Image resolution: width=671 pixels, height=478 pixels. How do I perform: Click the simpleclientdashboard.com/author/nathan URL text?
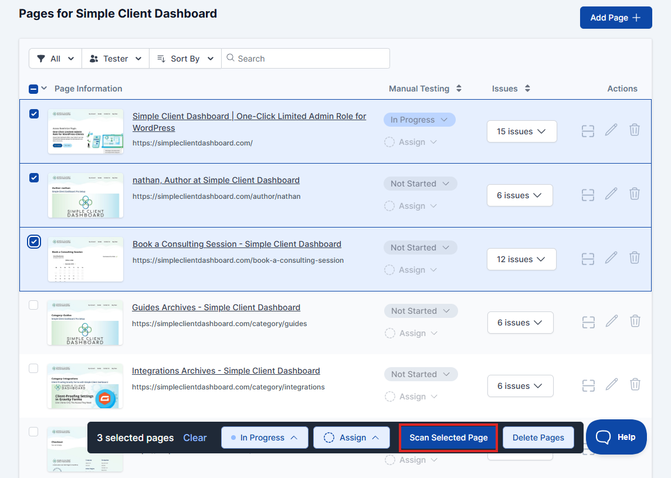pos(216,196)
